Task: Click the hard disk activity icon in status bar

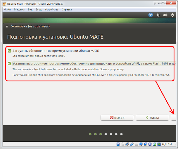Action: (x=118, y=144)
